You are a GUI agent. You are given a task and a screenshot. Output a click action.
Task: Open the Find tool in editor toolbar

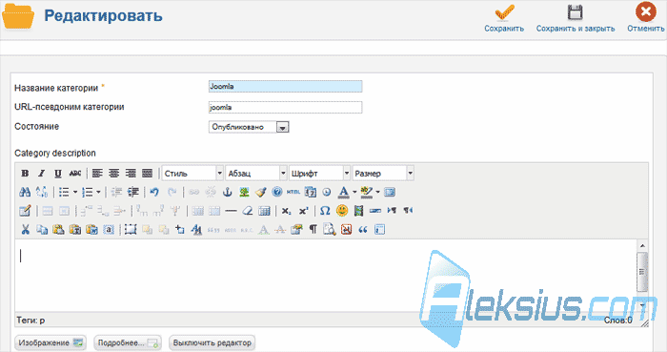coord(25,192)
